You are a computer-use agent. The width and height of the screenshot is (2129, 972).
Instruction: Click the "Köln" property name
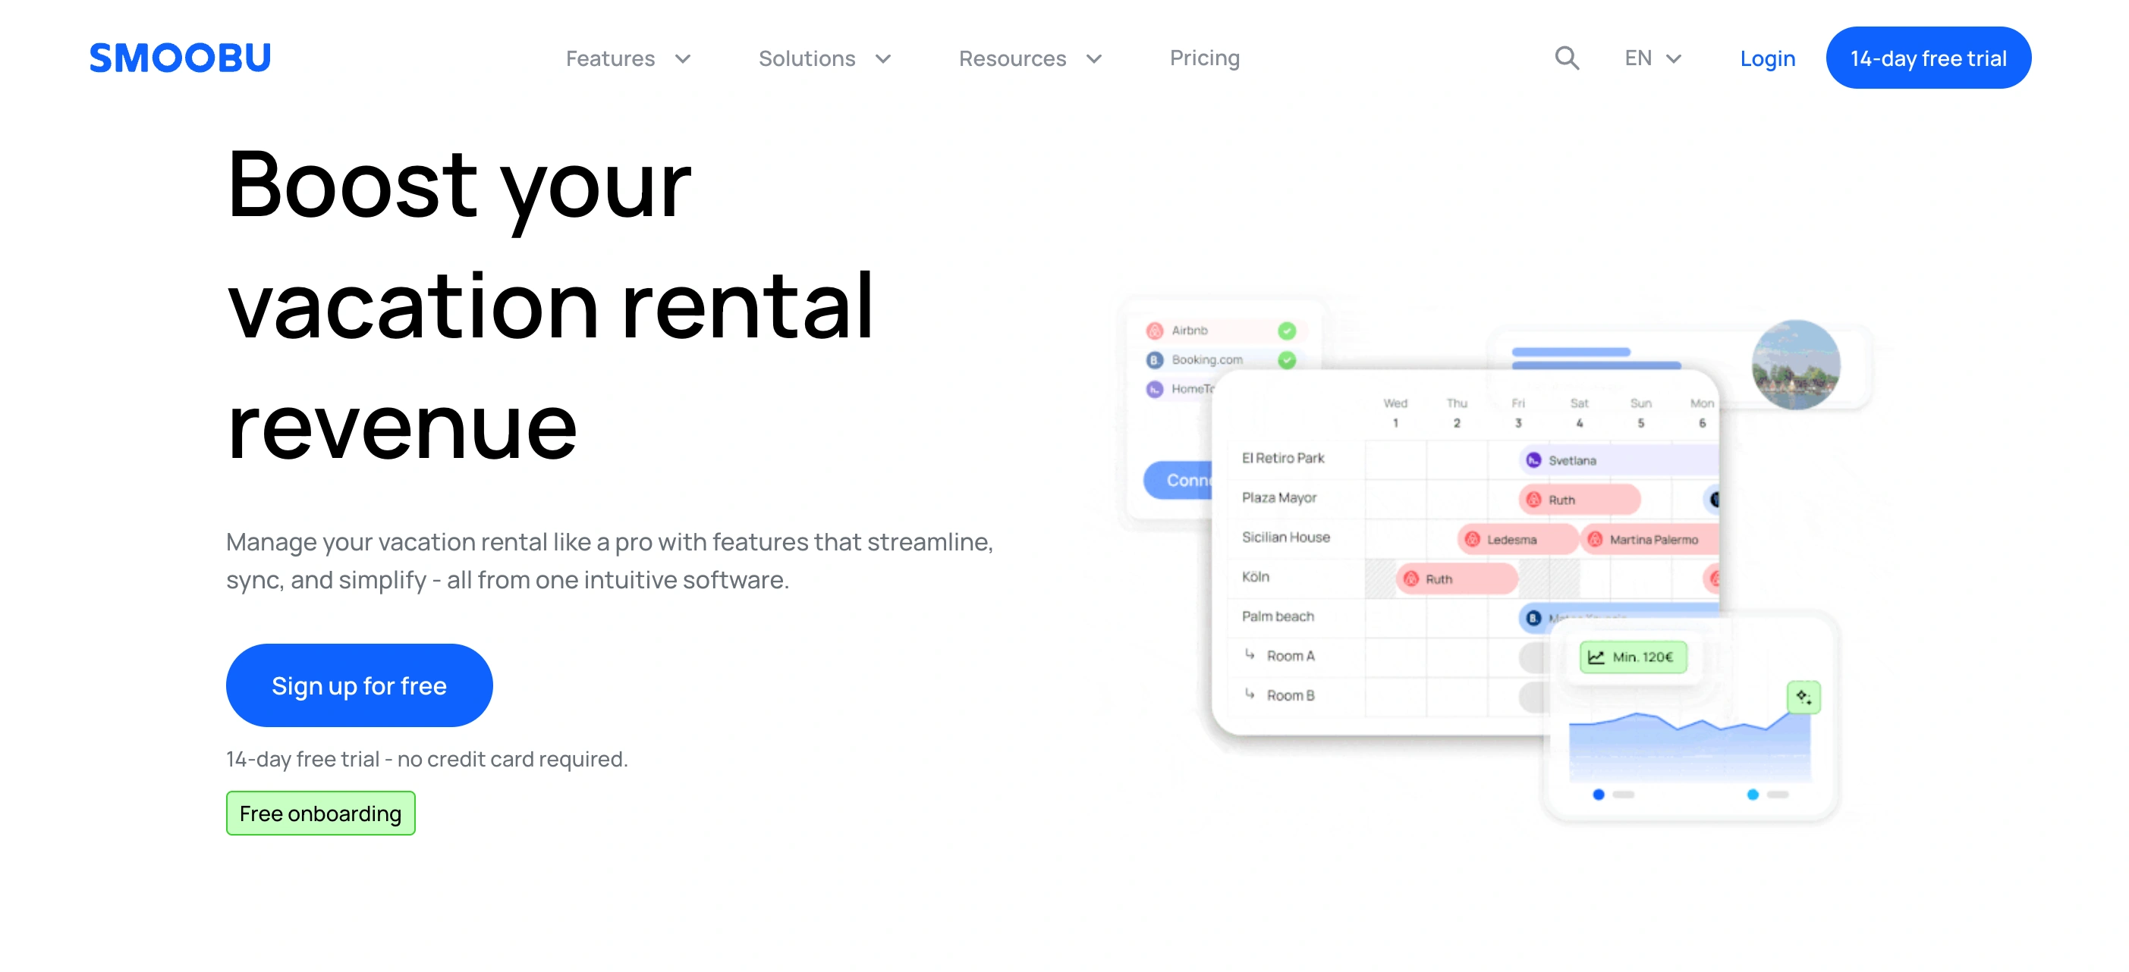click(x=1256, y=577)
